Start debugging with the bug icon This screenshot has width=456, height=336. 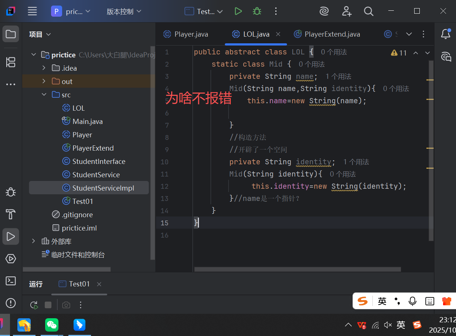(x=257, y=11)
